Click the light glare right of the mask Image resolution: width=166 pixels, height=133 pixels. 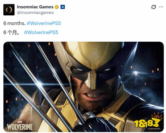(x=135, y=73)
